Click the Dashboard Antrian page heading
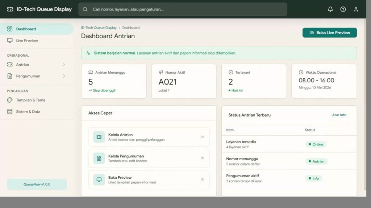Image resolution: width=371 pixels, height=208 pixels. click(x=108, y=36)
